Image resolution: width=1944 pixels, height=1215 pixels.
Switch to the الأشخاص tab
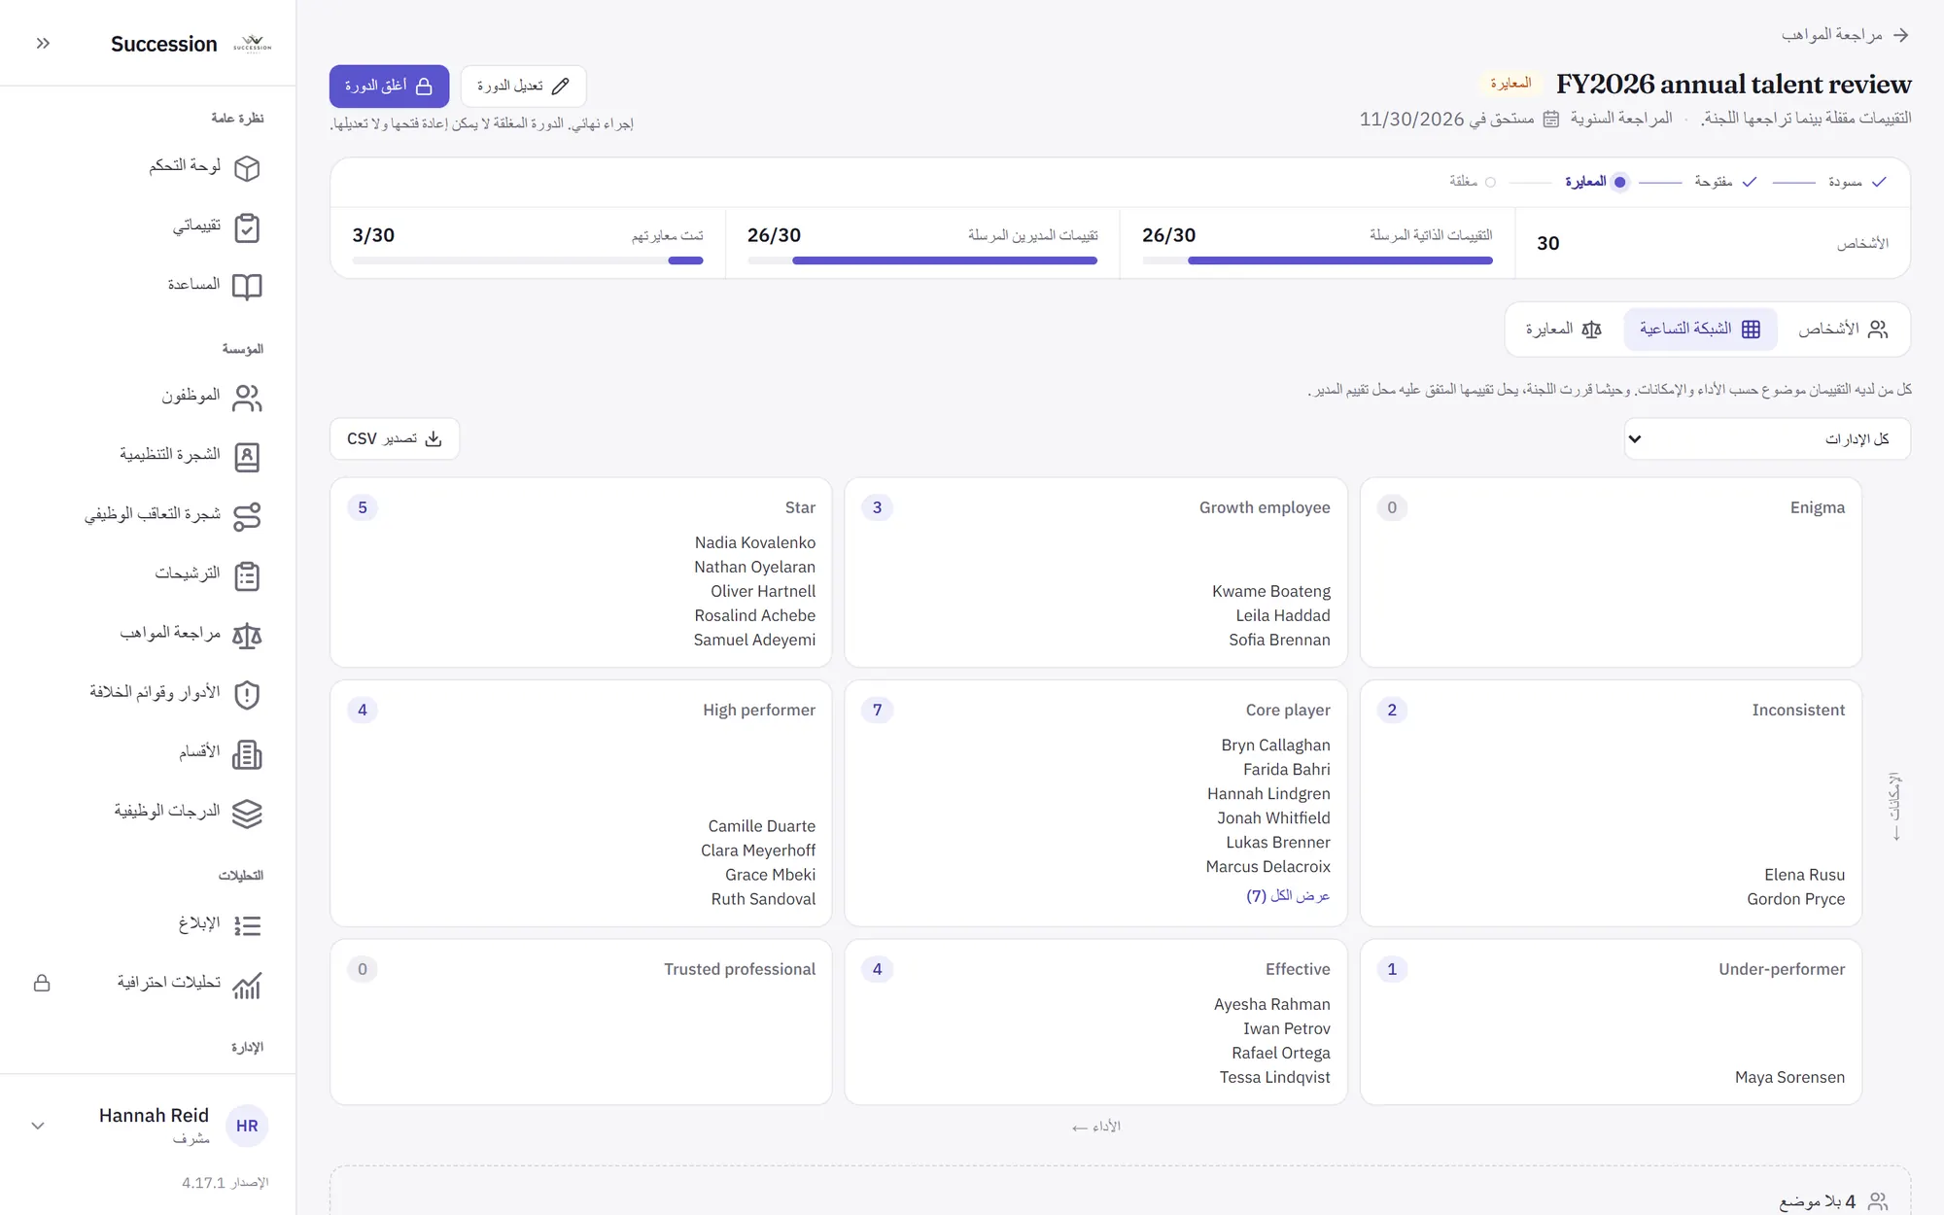1843,329
